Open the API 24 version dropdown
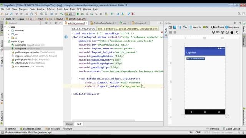The height and width of the screenshot is (138, 246). point(206,27)
